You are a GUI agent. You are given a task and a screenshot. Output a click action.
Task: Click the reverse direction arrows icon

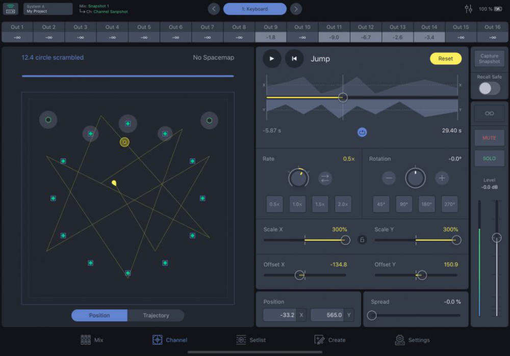coord(325,178)
